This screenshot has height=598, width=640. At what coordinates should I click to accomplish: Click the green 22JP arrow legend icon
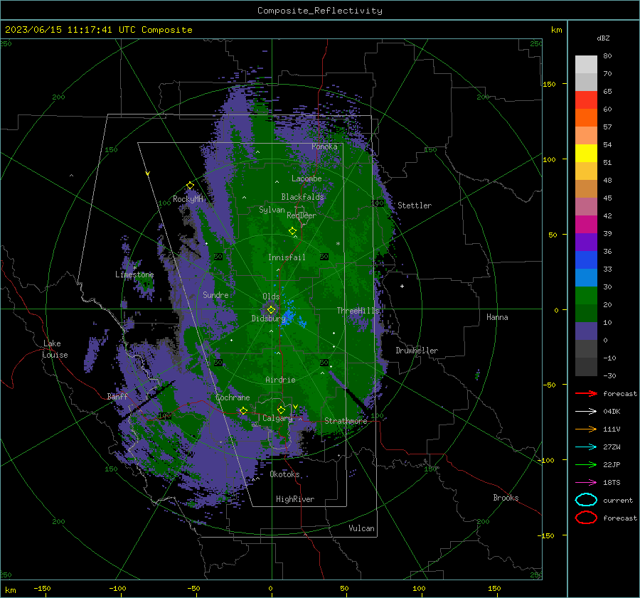pyautogui.click(x=586, y=464)
